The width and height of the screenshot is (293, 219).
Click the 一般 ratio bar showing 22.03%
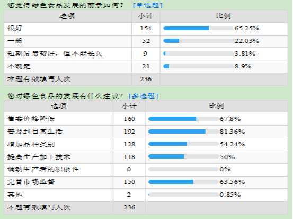click(x=199, y=41)
